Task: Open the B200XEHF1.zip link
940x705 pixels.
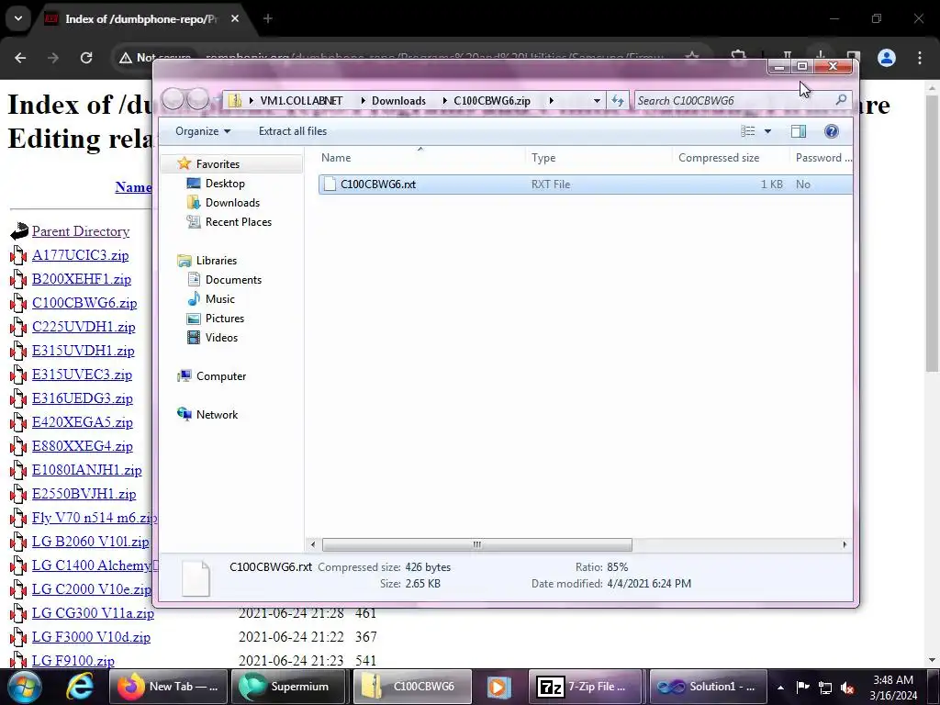Action: (82, 279)
